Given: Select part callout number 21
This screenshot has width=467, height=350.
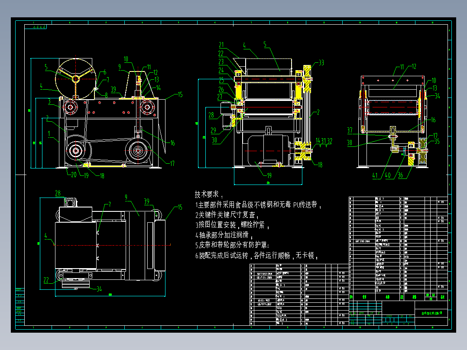Looking at the screenshot, I should 221,45.
